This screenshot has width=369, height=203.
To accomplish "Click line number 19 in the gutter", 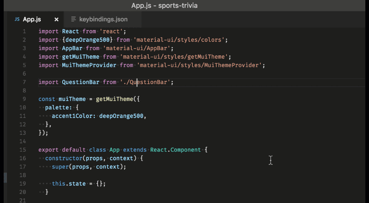I will tap(23, 183).
